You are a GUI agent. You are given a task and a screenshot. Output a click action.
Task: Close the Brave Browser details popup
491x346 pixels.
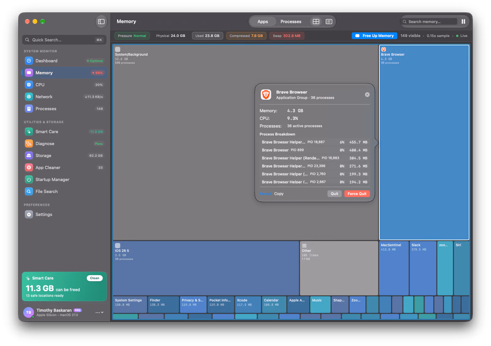(x=367, y=95)
